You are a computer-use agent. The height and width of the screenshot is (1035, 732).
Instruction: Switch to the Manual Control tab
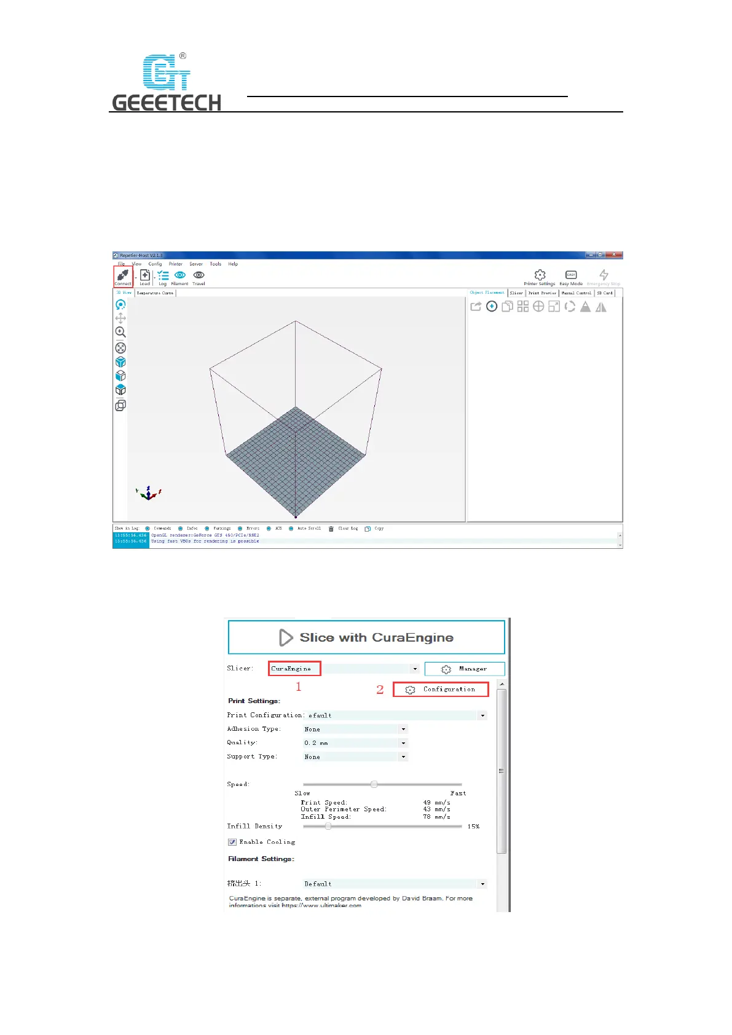(x=577, y=293)
